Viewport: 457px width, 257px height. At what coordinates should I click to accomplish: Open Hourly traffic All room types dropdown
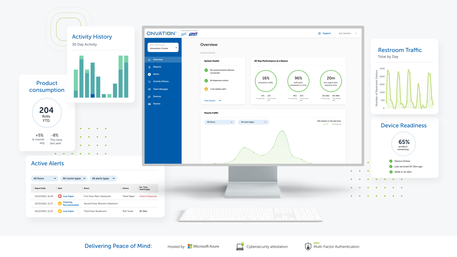[253, 122]
